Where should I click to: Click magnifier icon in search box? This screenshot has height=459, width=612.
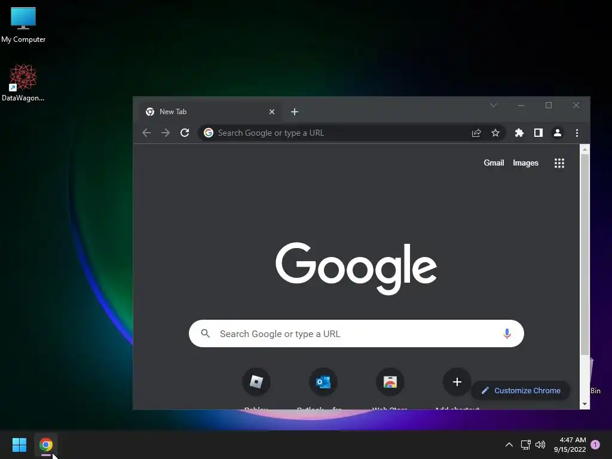[x=206, y=333]
